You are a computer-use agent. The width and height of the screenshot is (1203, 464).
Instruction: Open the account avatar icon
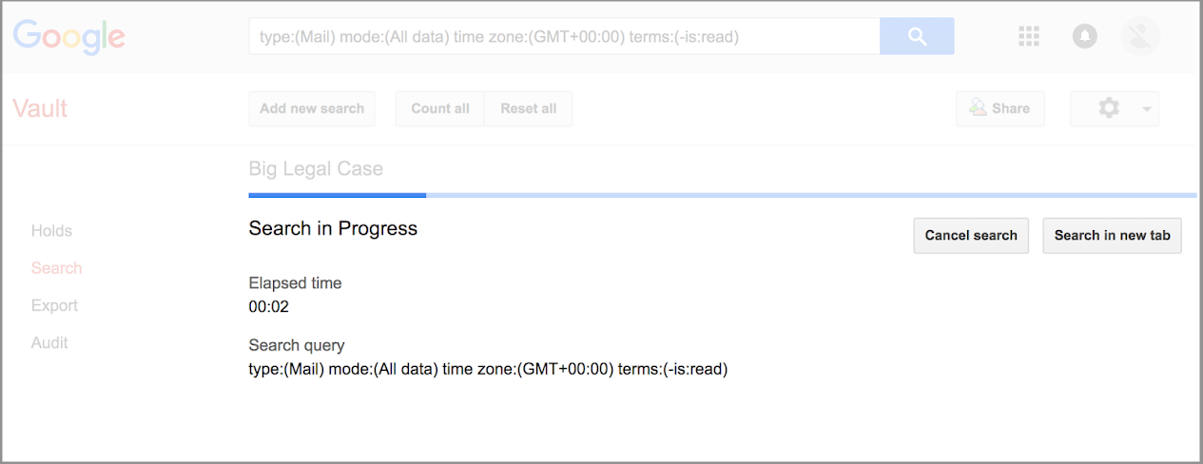[1140, 36]
